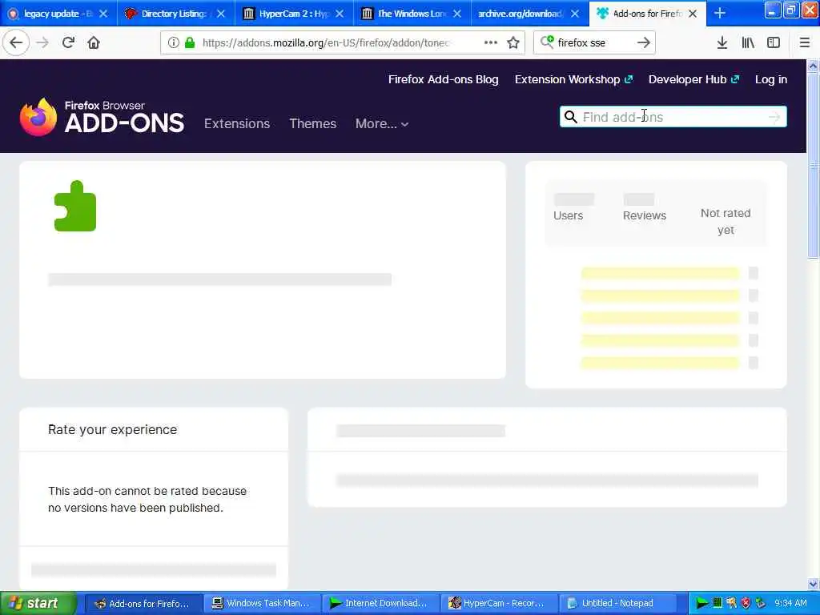Go back with the browser back arrow
This screenshot has height=615, width=820.
tap(16, 42)
